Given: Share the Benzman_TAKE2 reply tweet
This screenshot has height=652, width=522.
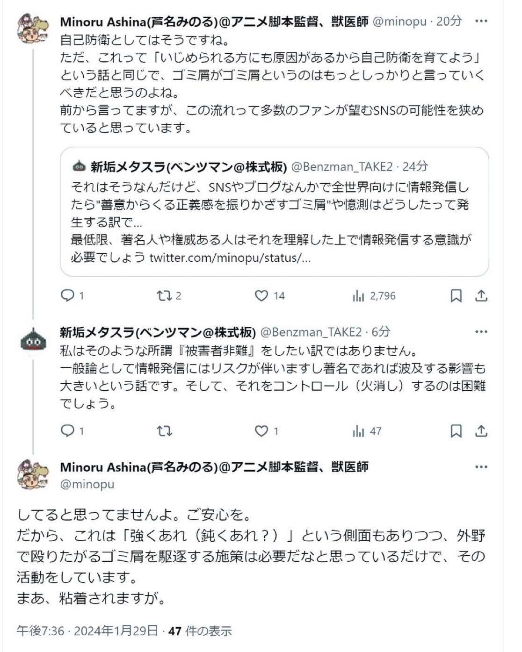Looking at the screenshot, I should (x=481, y=430).
